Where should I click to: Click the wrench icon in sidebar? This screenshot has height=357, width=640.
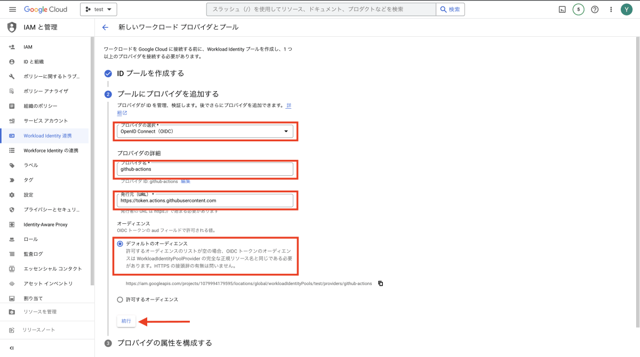tap(12, 76)
